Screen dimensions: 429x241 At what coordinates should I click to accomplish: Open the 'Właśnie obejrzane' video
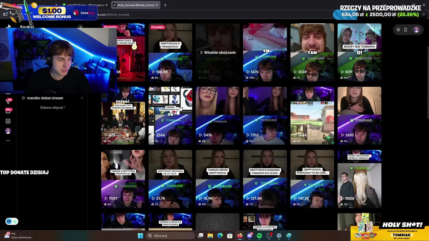click(x=218, y=52)
